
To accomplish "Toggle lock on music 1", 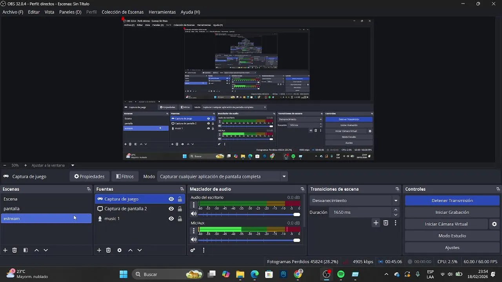I will pyautogui.click(x=180, y=219).
